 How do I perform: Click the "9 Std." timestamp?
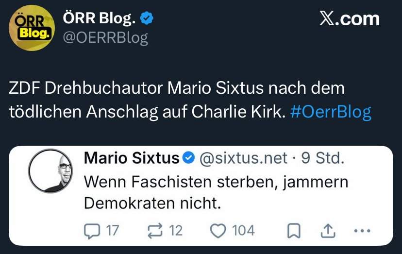323,158
